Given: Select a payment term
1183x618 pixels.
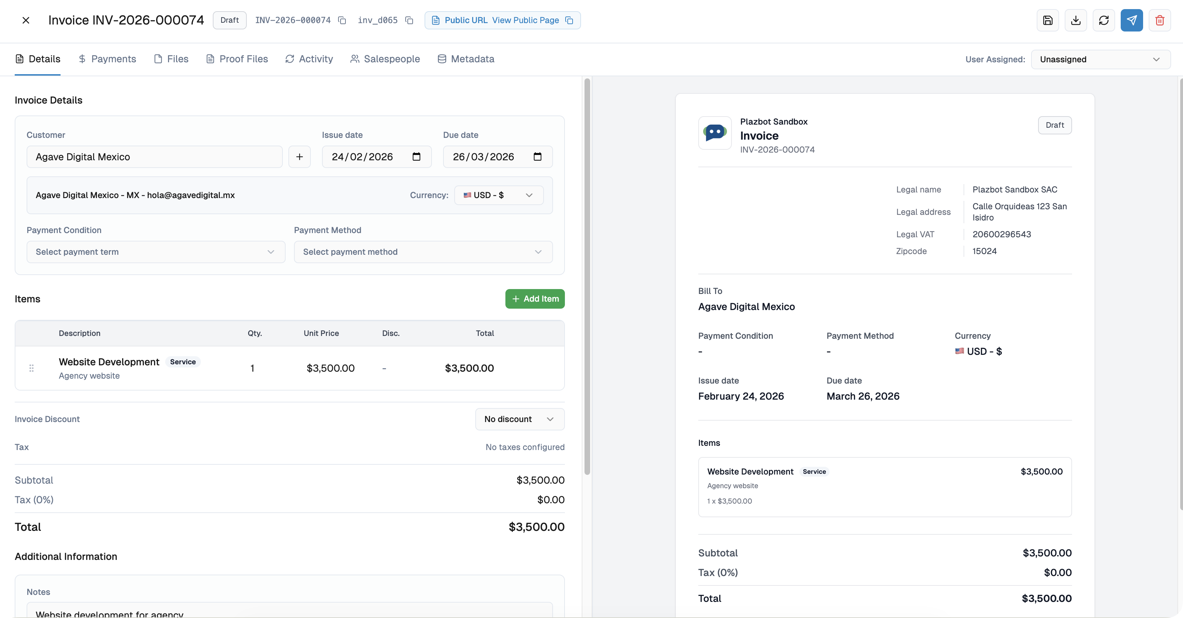Looking at the screenshot, I should pos(155,252).
